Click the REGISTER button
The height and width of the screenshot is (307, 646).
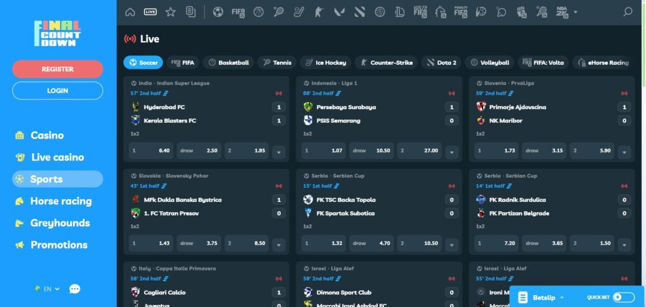[57, 69]
